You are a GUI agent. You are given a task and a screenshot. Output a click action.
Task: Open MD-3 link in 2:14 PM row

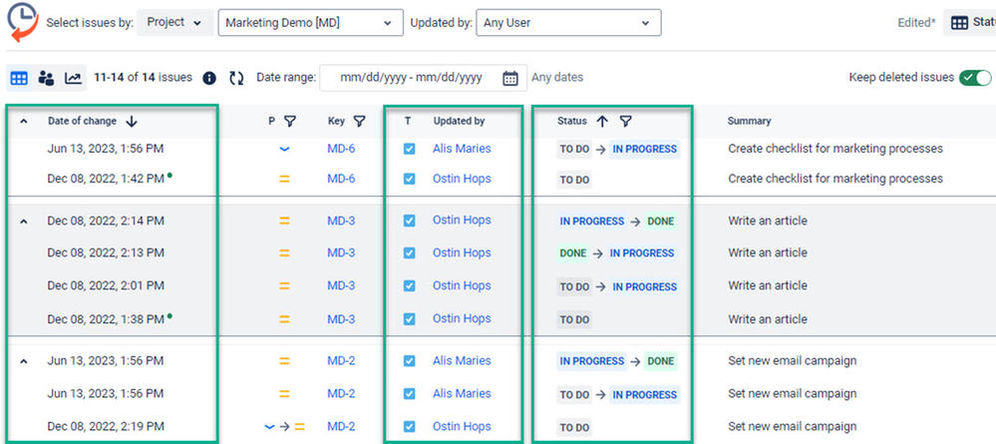[x=341, y=221]
